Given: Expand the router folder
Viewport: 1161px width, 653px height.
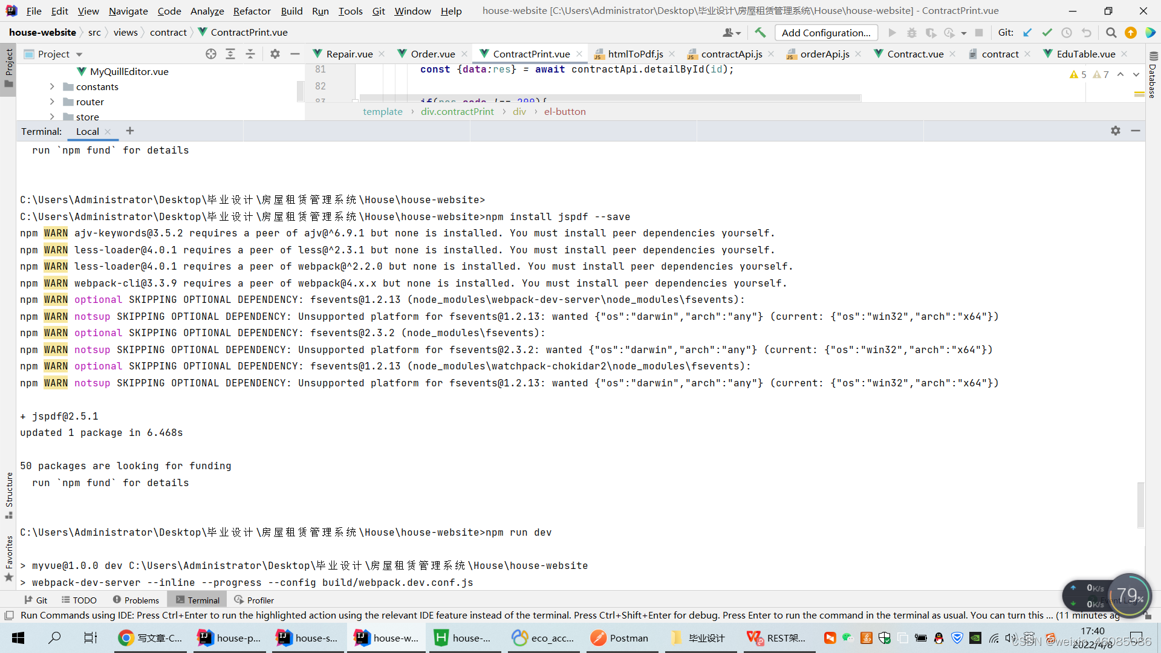Looking at the screenshot, I should [x=52, y=102].
